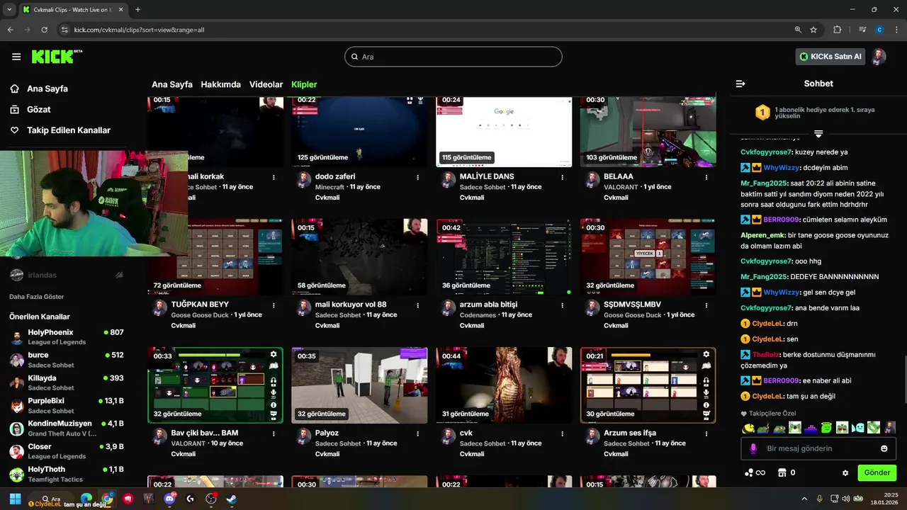The image size is (907, 510).
Task: Open HolyPhoenix recommended channel
Action: [66, 337]
